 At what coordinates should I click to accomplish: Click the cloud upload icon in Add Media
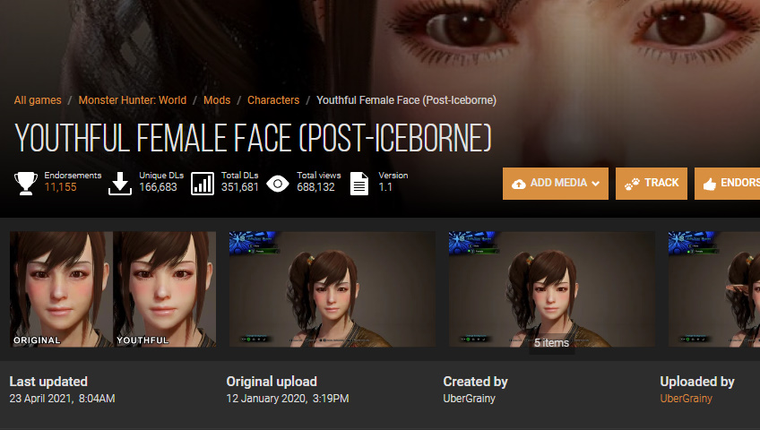point(519,184)
